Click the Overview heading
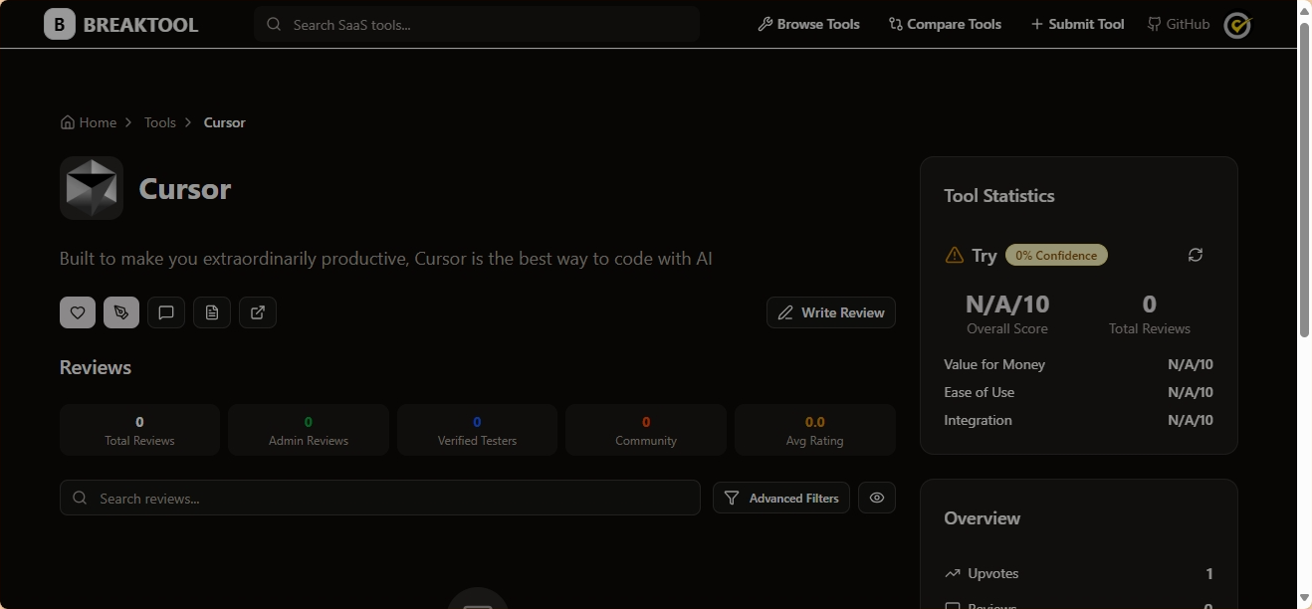 click(x=983, y=518)
